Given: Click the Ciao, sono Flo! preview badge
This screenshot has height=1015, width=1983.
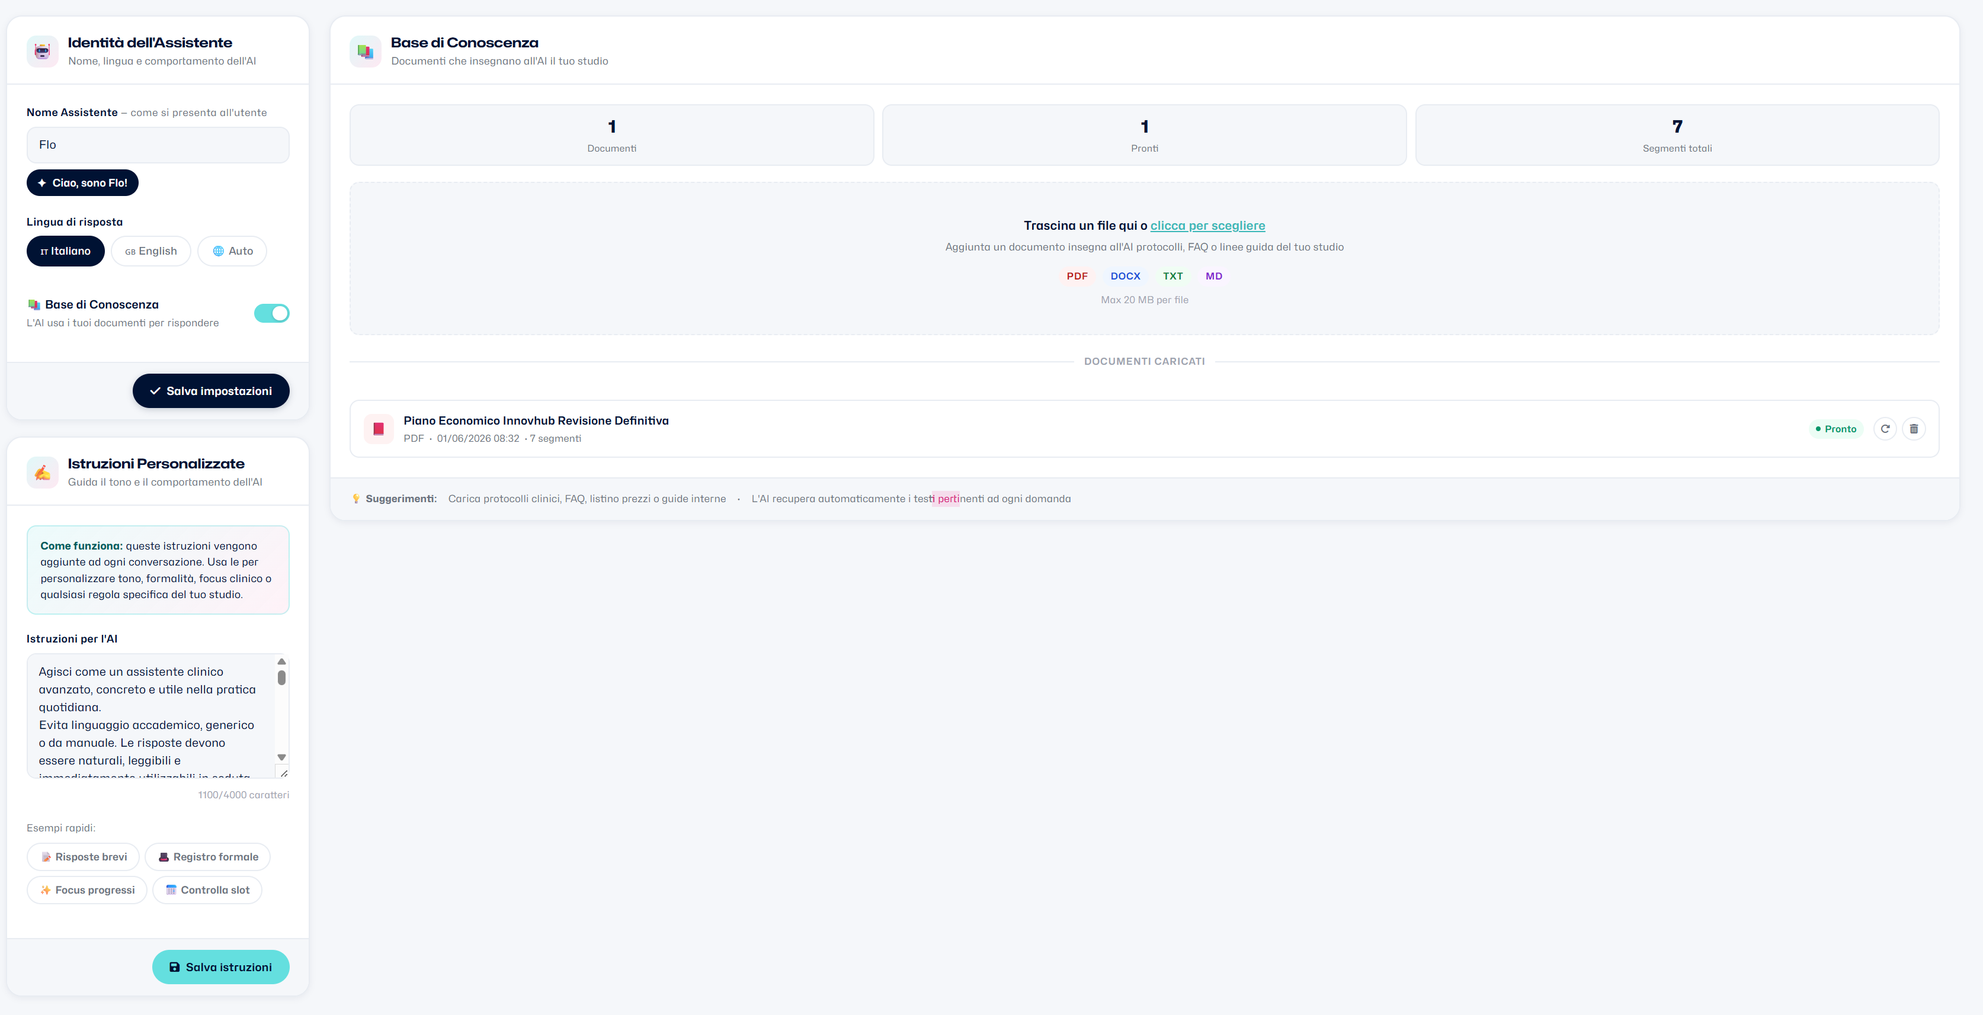Looking at the screenshot, I should click(x=82, y=183).
